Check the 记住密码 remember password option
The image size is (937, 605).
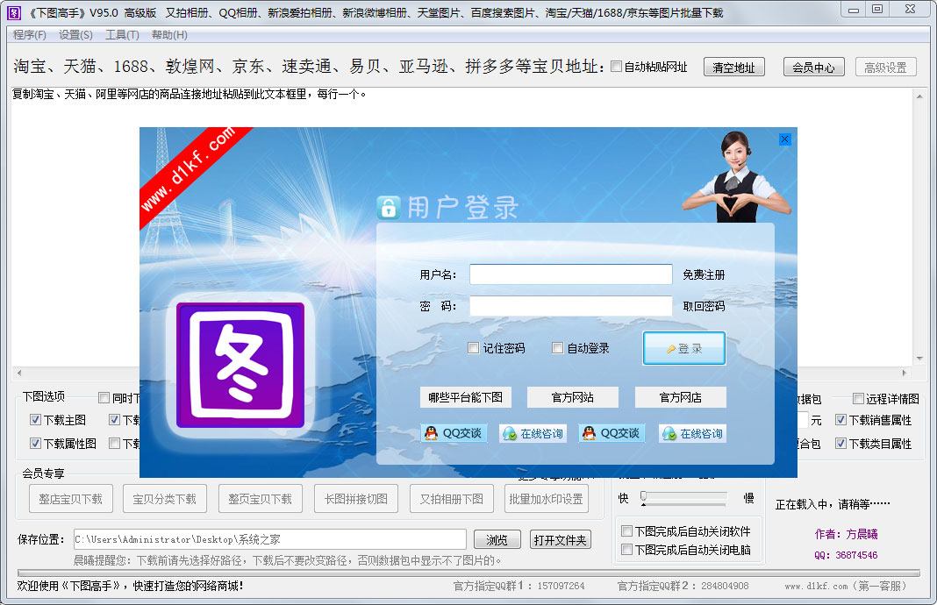(x=473, y=347)
